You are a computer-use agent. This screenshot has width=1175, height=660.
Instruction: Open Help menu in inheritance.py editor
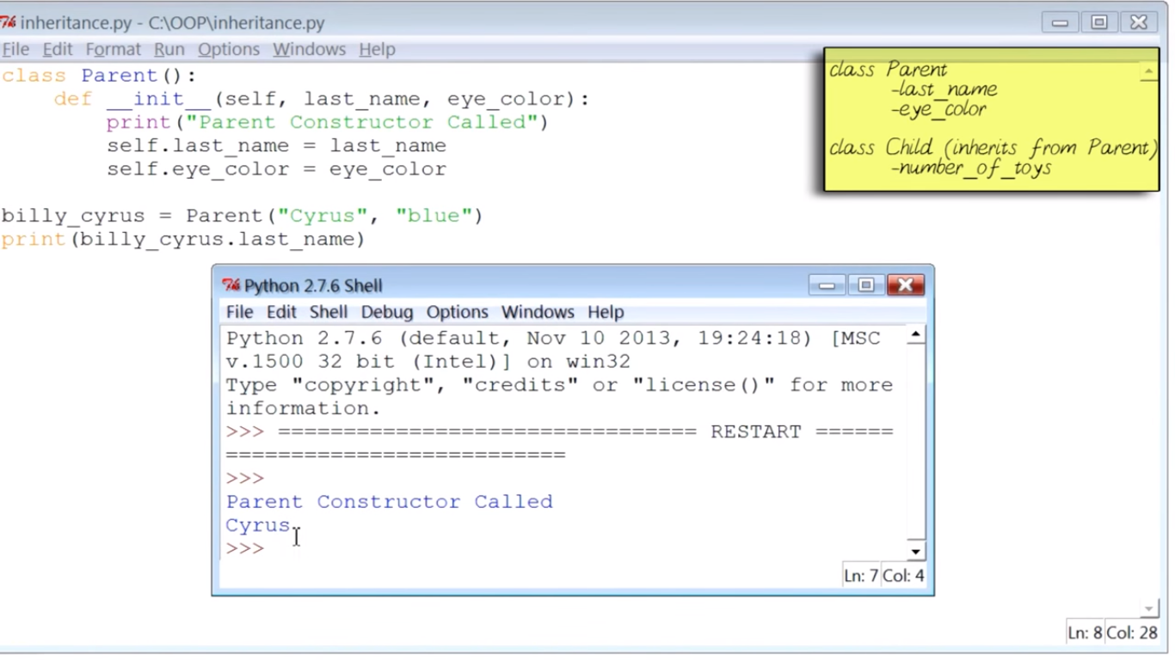[x=377, y=50]
